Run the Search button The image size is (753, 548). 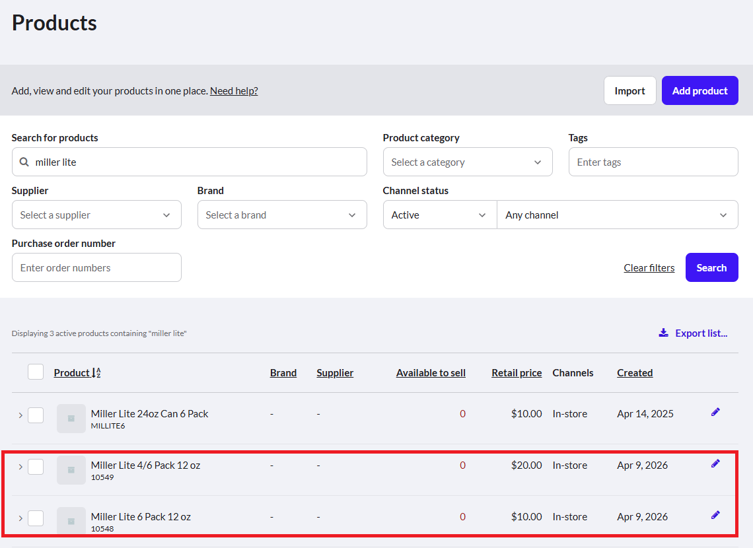pyautogui.click(x=711, y=268)
